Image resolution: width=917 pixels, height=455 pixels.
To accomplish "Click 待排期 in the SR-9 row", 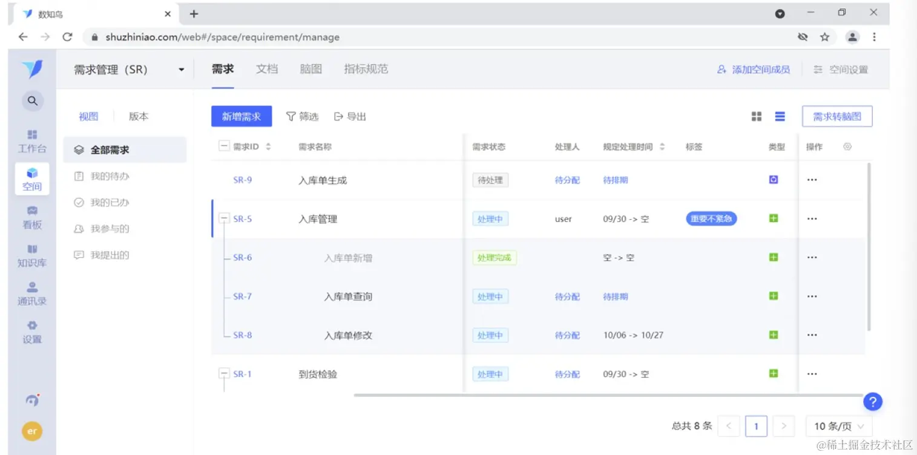I will 616,180.
